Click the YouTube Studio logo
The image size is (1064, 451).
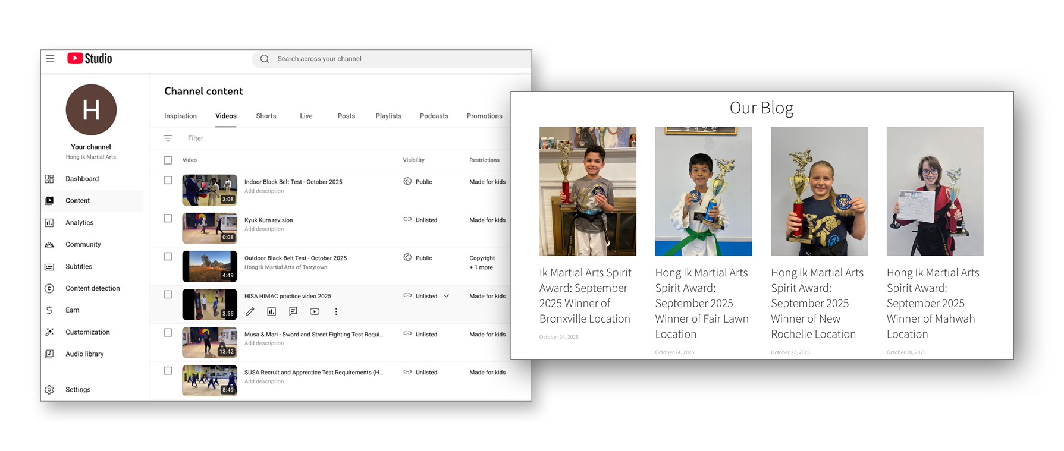tap(90, 58)
